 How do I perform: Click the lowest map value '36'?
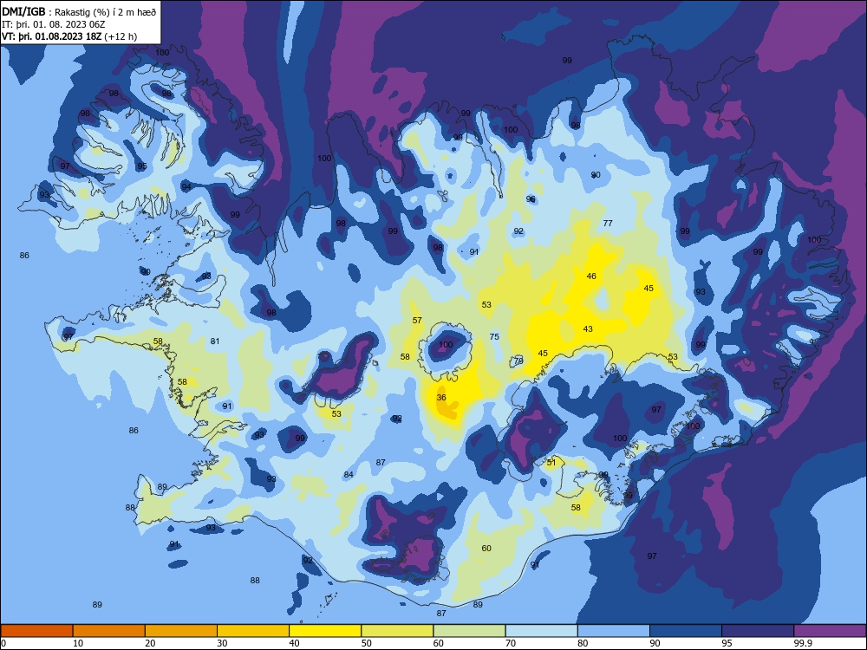(441, 398)
